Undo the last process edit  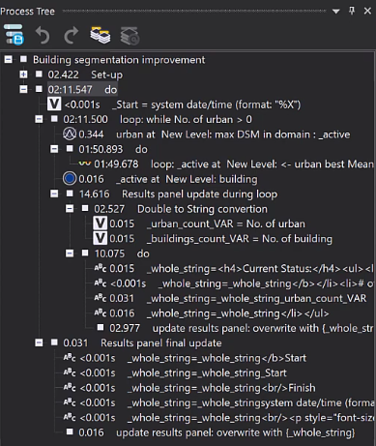43,35
